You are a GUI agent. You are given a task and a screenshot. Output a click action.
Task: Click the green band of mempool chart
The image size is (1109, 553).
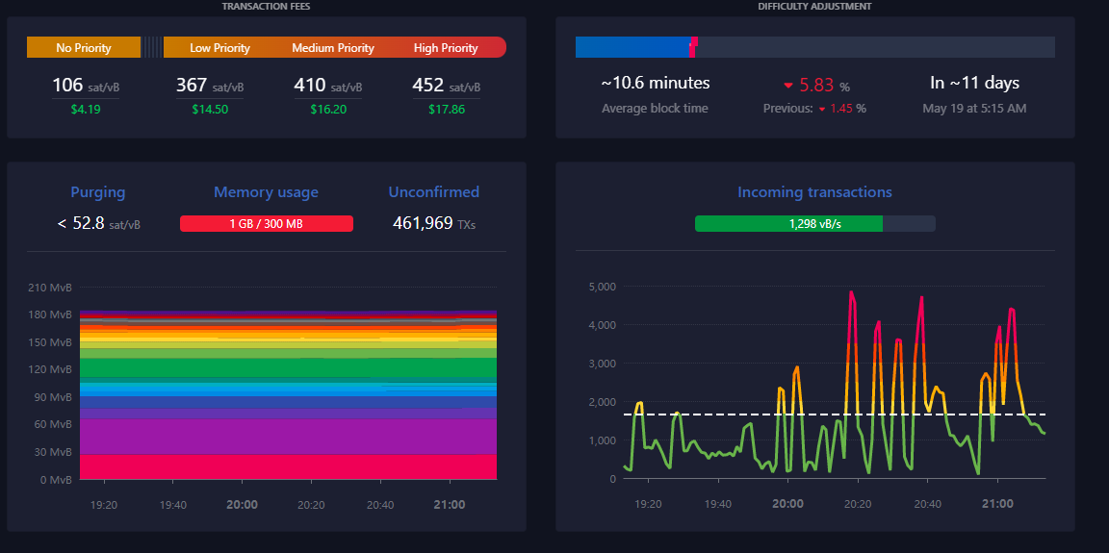[x=288, y=368]
